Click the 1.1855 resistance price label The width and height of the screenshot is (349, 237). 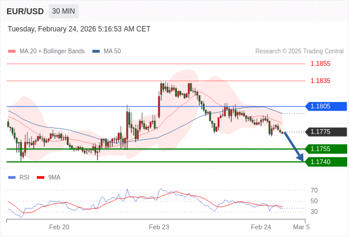point(320,64)
